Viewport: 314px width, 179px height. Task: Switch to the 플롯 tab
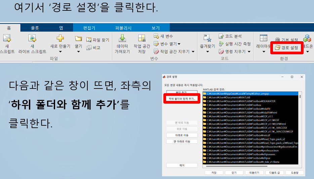point(35,28)
